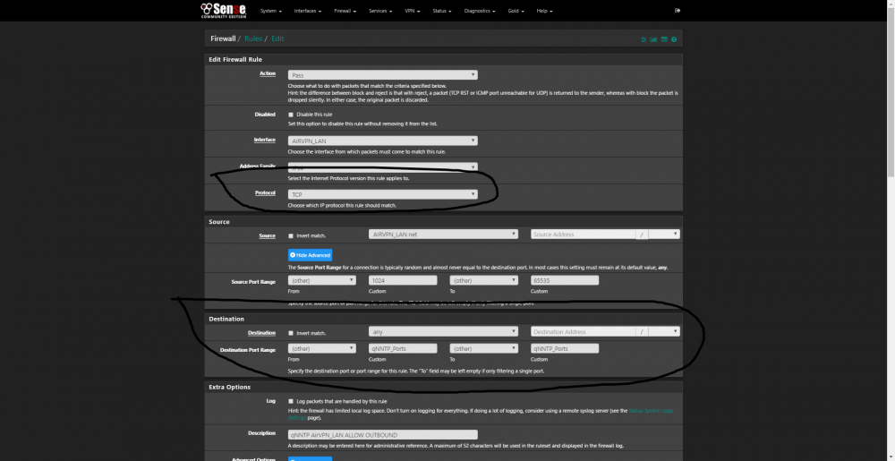Click destination From custom field qNNTP_Ports
895x461 pixels.
point(403,348)
